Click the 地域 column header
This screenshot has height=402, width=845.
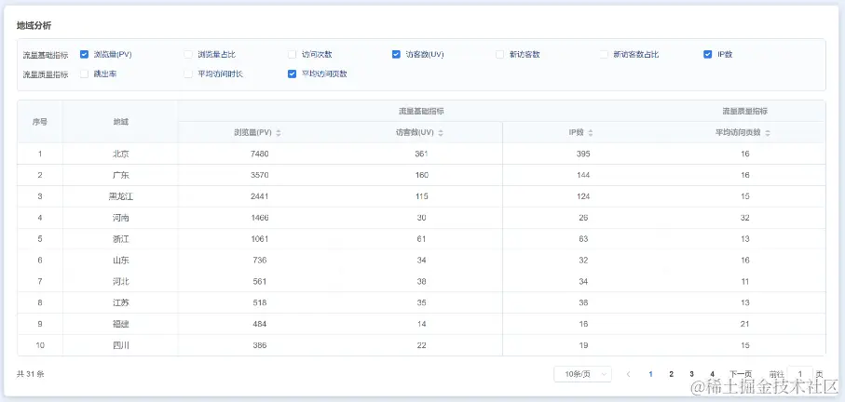click(x=121, y=122)
